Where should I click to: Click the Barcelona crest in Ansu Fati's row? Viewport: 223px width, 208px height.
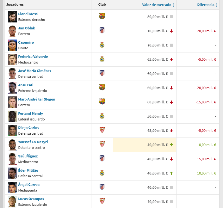pos(102,87)
